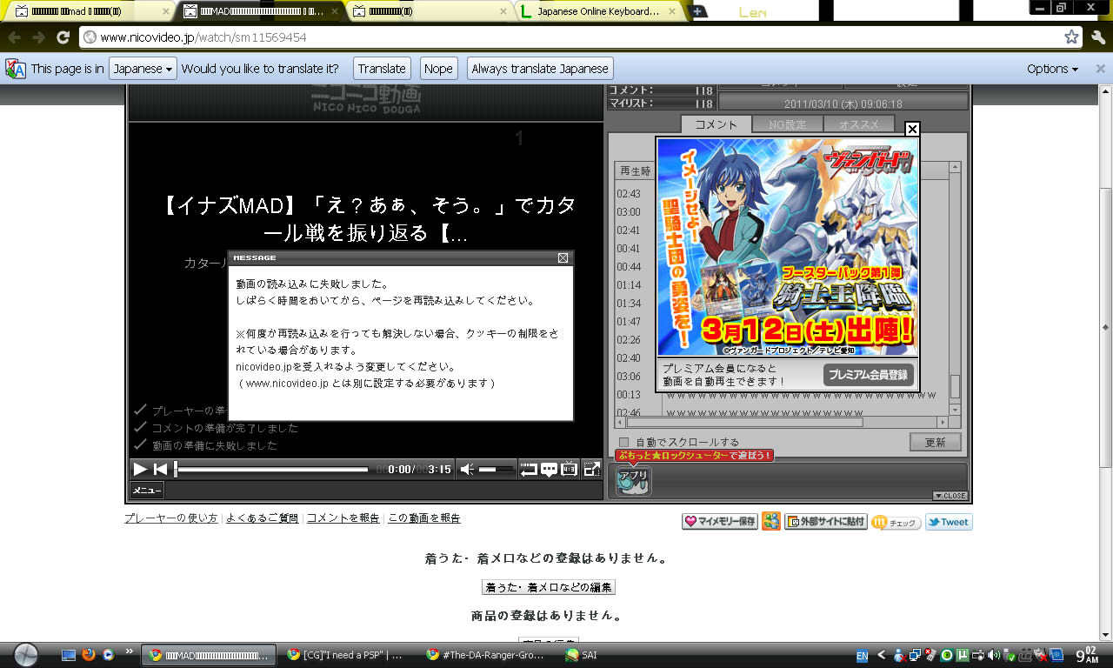Image resolution: width=1113 pixels, height=668 pixels.
Task: Click the Show Desktop quick launch icon
Action: tap(69, 655)
